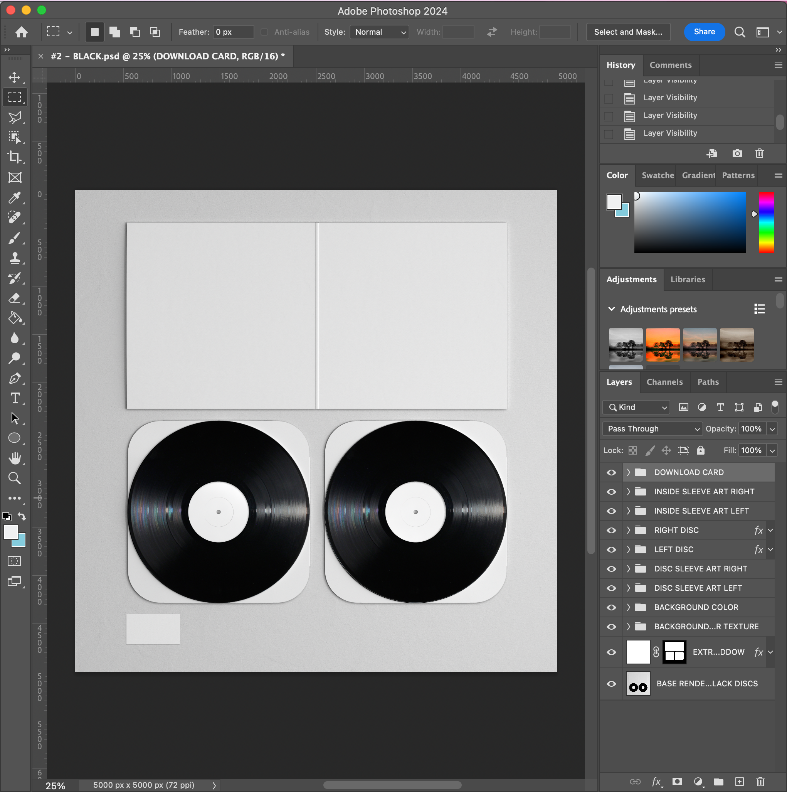Click the lock all layer icon

701,450
